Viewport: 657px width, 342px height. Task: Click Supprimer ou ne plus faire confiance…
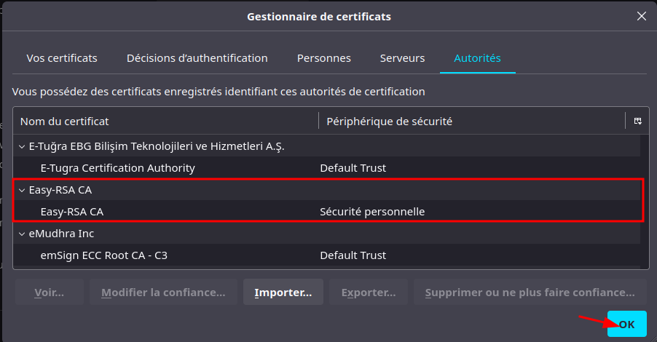click(x=530, y=293)
